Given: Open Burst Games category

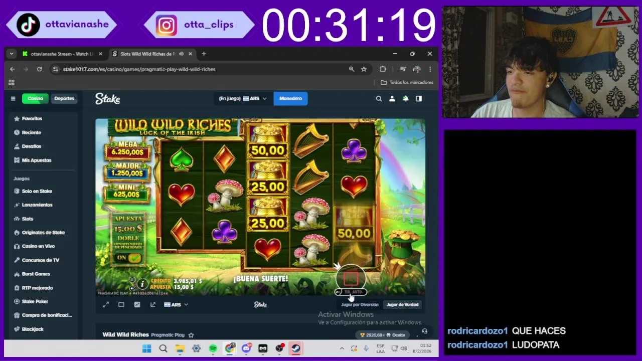Looking at the screenshot, I should [x=43, y=274].
